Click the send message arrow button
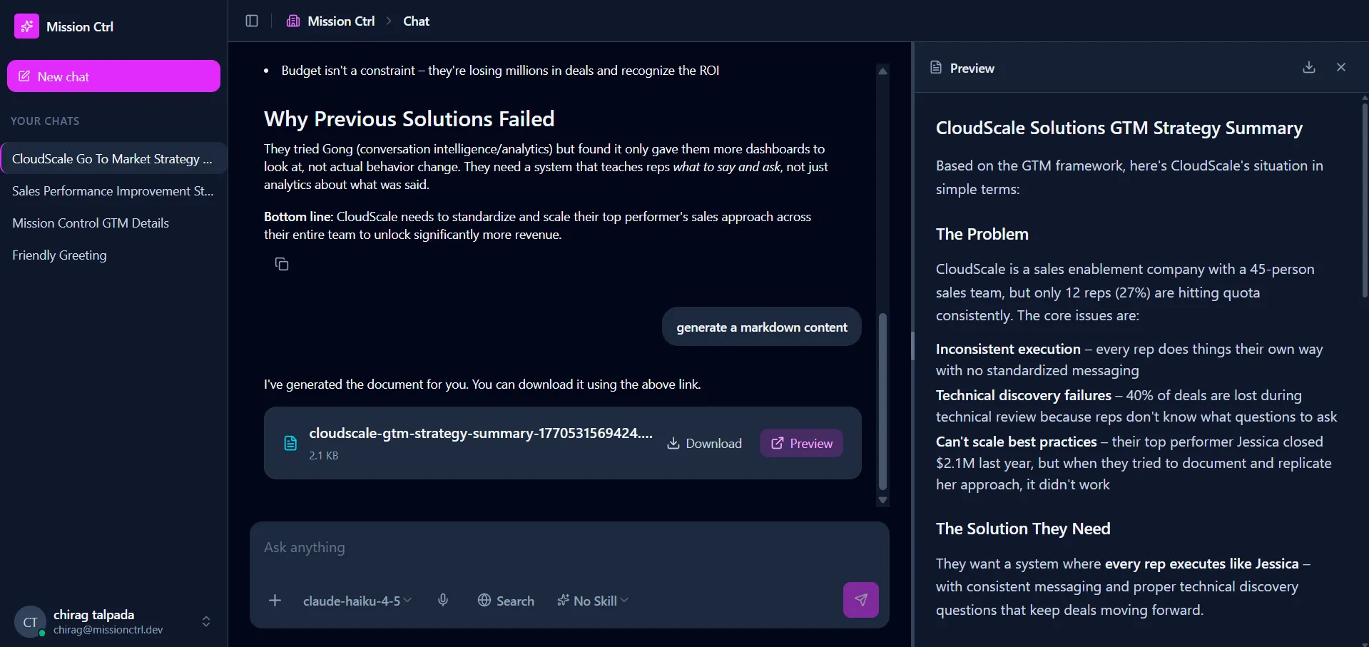 860,600
